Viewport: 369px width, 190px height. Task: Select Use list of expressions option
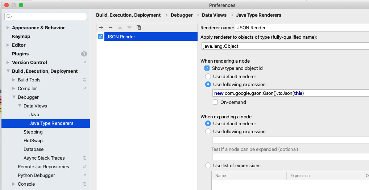(x=208, y=166)
